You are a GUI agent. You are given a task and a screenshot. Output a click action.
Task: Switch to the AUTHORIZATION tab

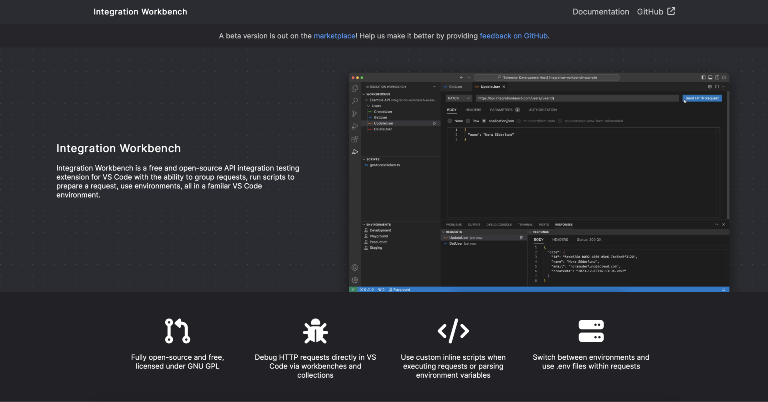pos(543,110)
